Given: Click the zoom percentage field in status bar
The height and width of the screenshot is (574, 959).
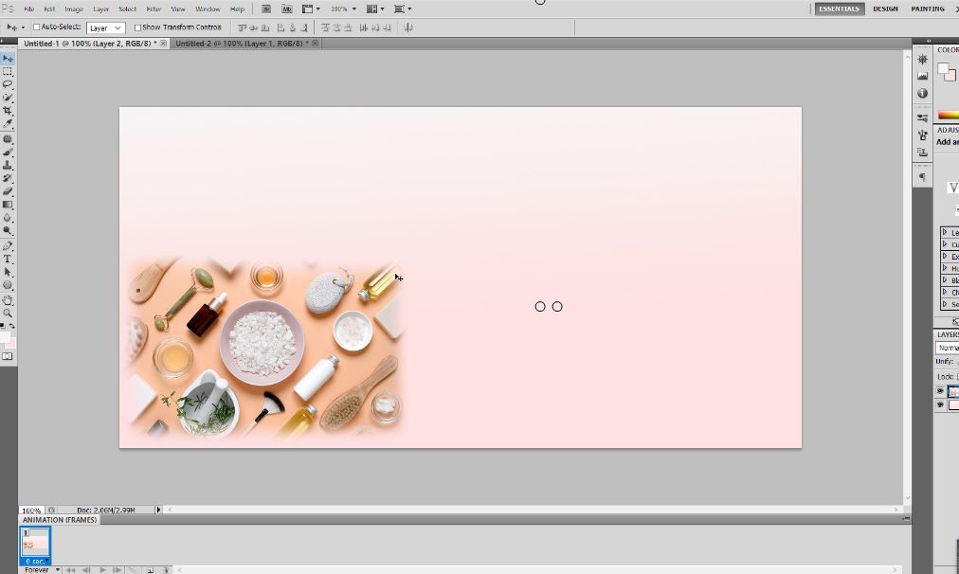Looking at the screenshot, I should point(31,510).
